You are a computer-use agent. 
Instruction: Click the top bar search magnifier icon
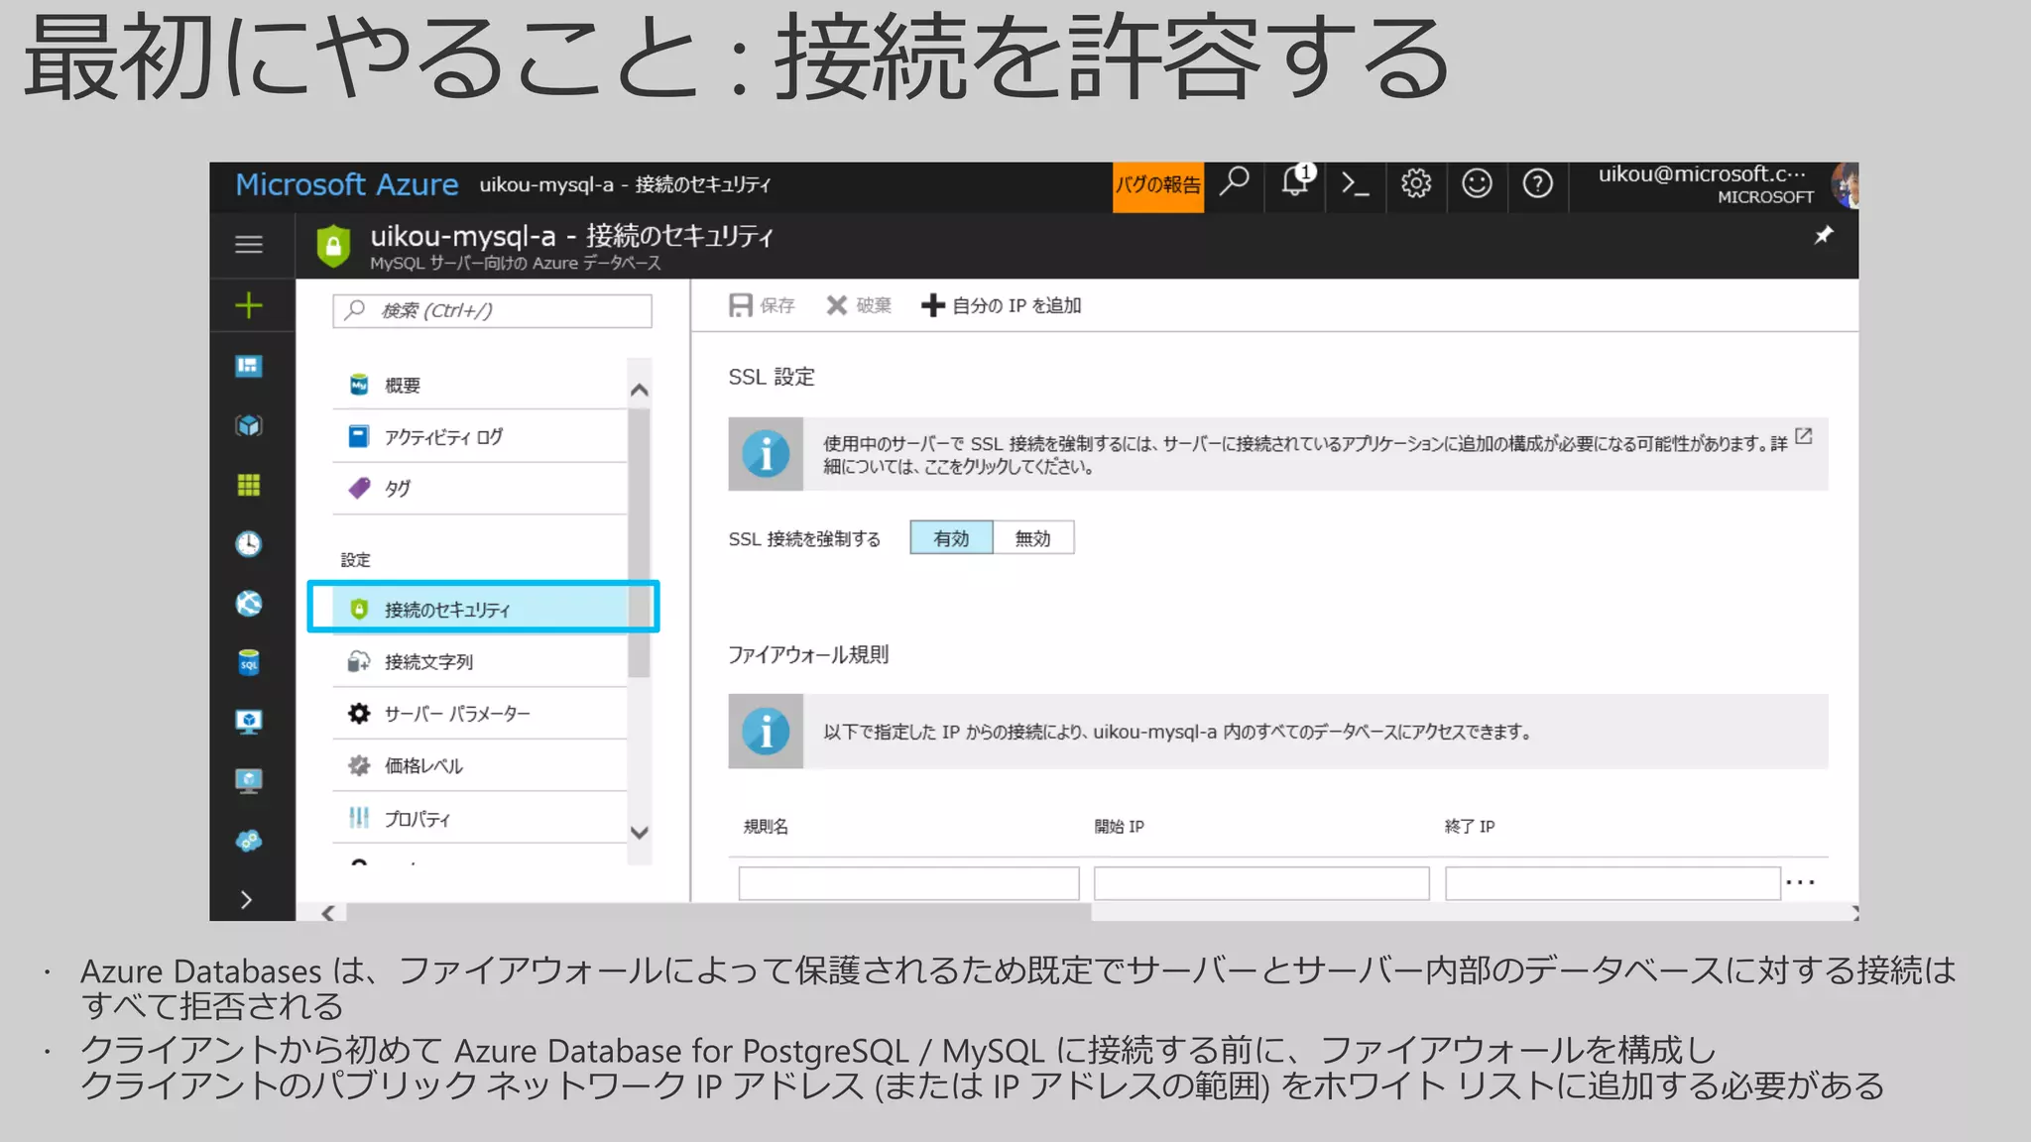(x=1235, y=182)
